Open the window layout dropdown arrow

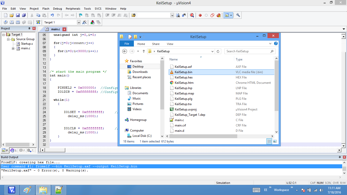pos(231,15)
